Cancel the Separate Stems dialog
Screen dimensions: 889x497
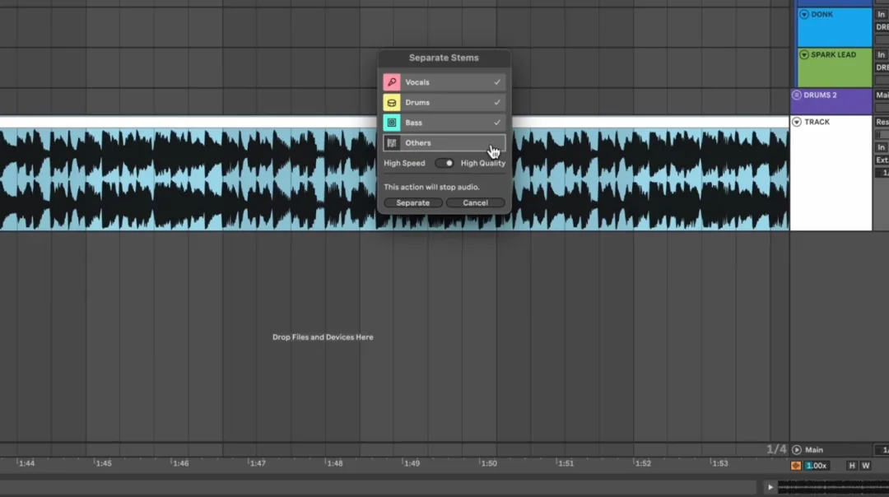coord(475,203)
